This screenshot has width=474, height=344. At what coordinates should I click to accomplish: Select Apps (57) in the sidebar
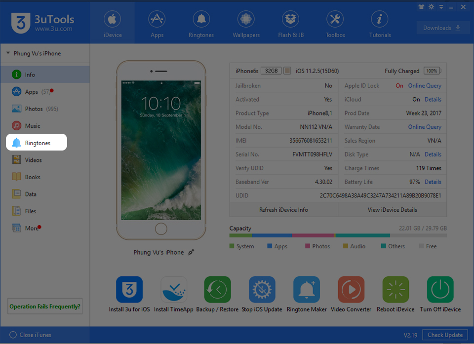pos(45,92)
